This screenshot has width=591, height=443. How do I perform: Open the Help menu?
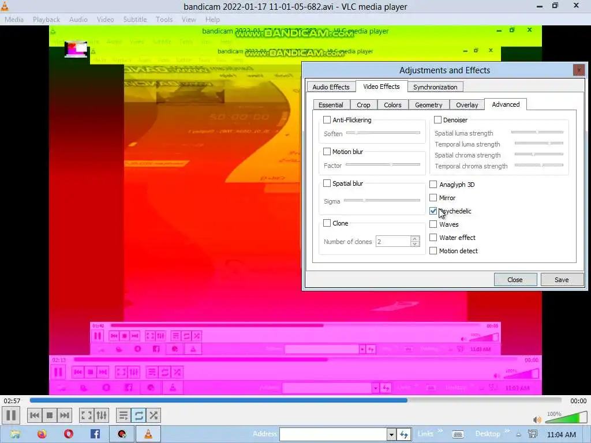tap(212, 19)
